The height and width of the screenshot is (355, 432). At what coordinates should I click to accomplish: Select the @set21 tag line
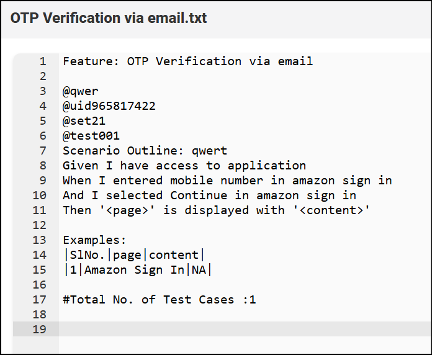point(84,121)
